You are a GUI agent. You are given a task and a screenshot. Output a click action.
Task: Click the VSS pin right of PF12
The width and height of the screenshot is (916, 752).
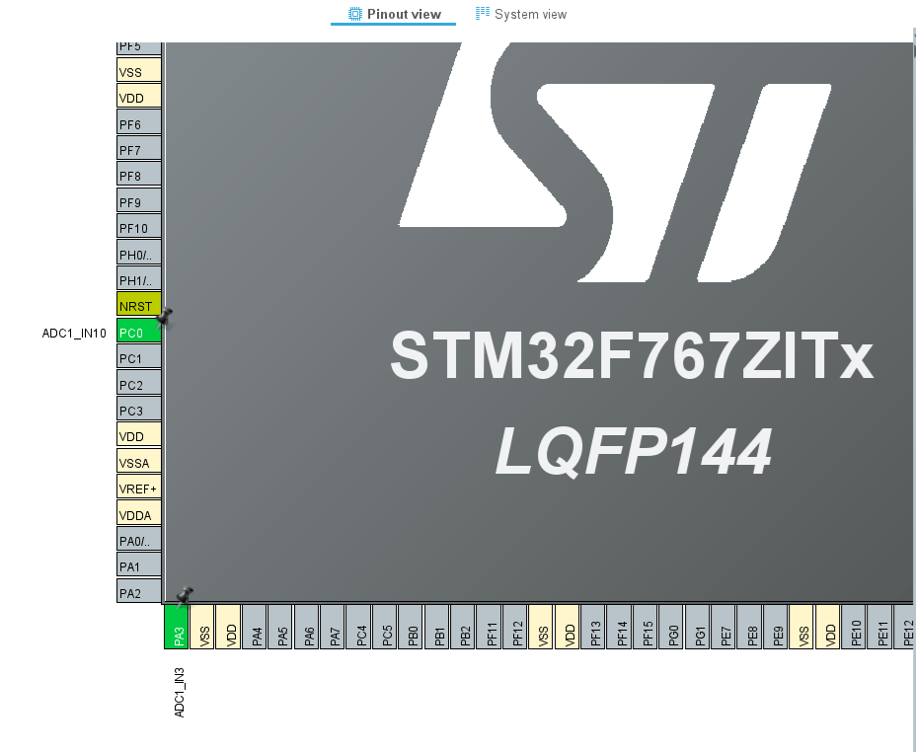(x=540, y=627)
